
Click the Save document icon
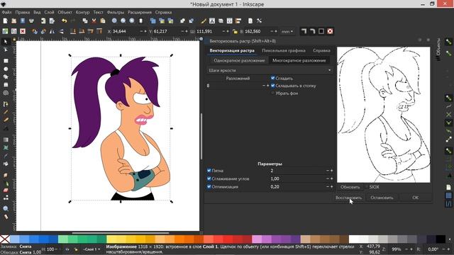23,21
